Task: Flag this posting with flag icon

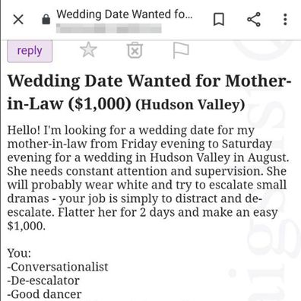Action: 181,50
